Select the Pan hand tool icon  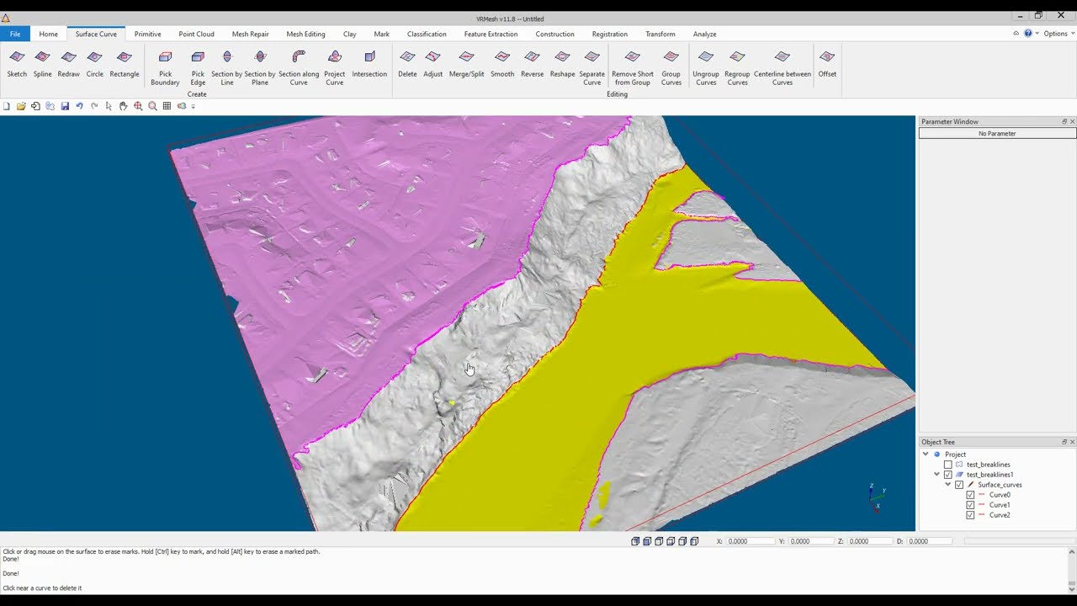123,106
